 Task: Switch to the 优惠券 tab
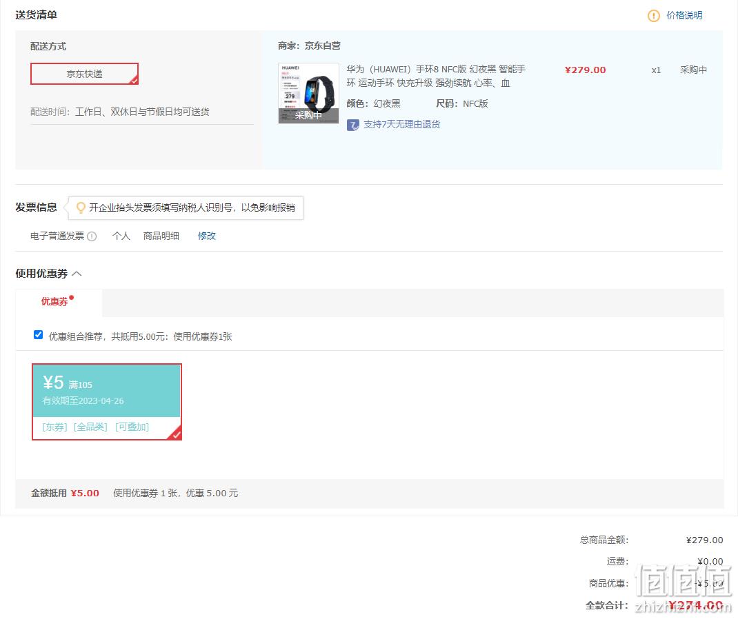pos(54,301)
